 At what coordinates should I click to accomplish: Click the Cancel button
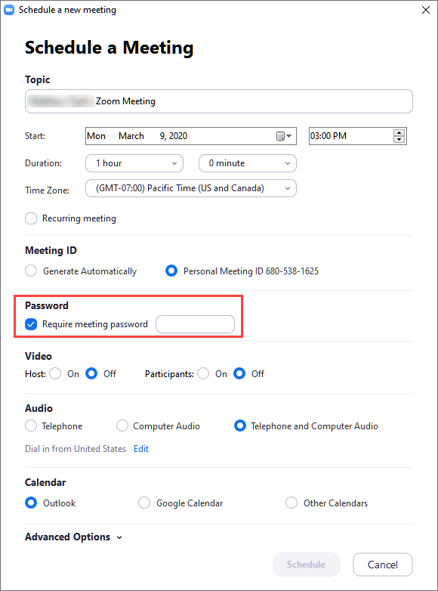click(x=383, y=565)
